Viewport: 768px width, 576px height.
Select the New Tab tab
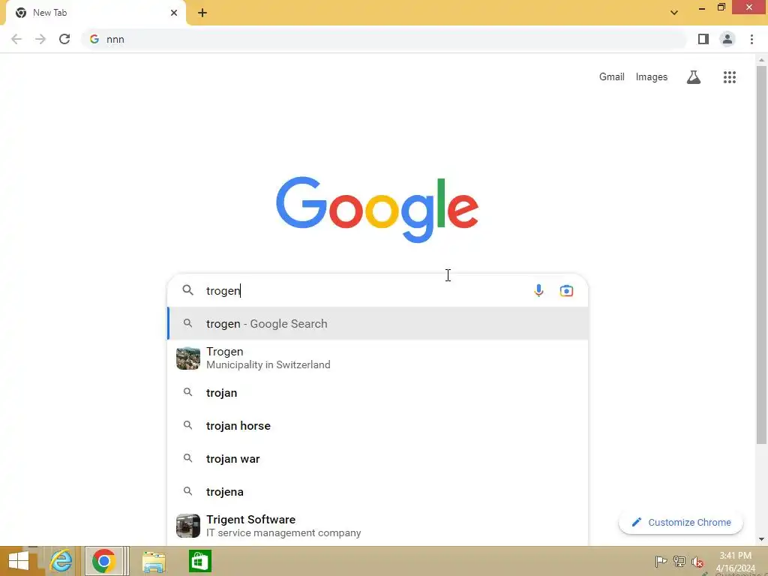[96, 13]
